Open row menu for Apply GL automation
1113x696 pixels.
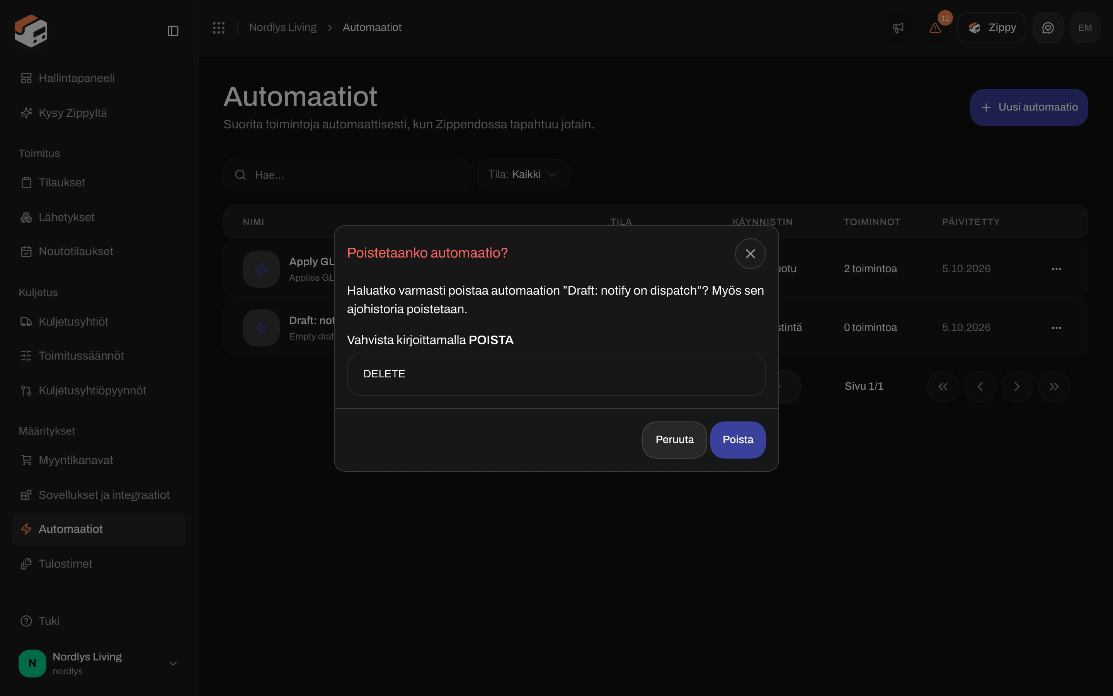coord(1057,269)
